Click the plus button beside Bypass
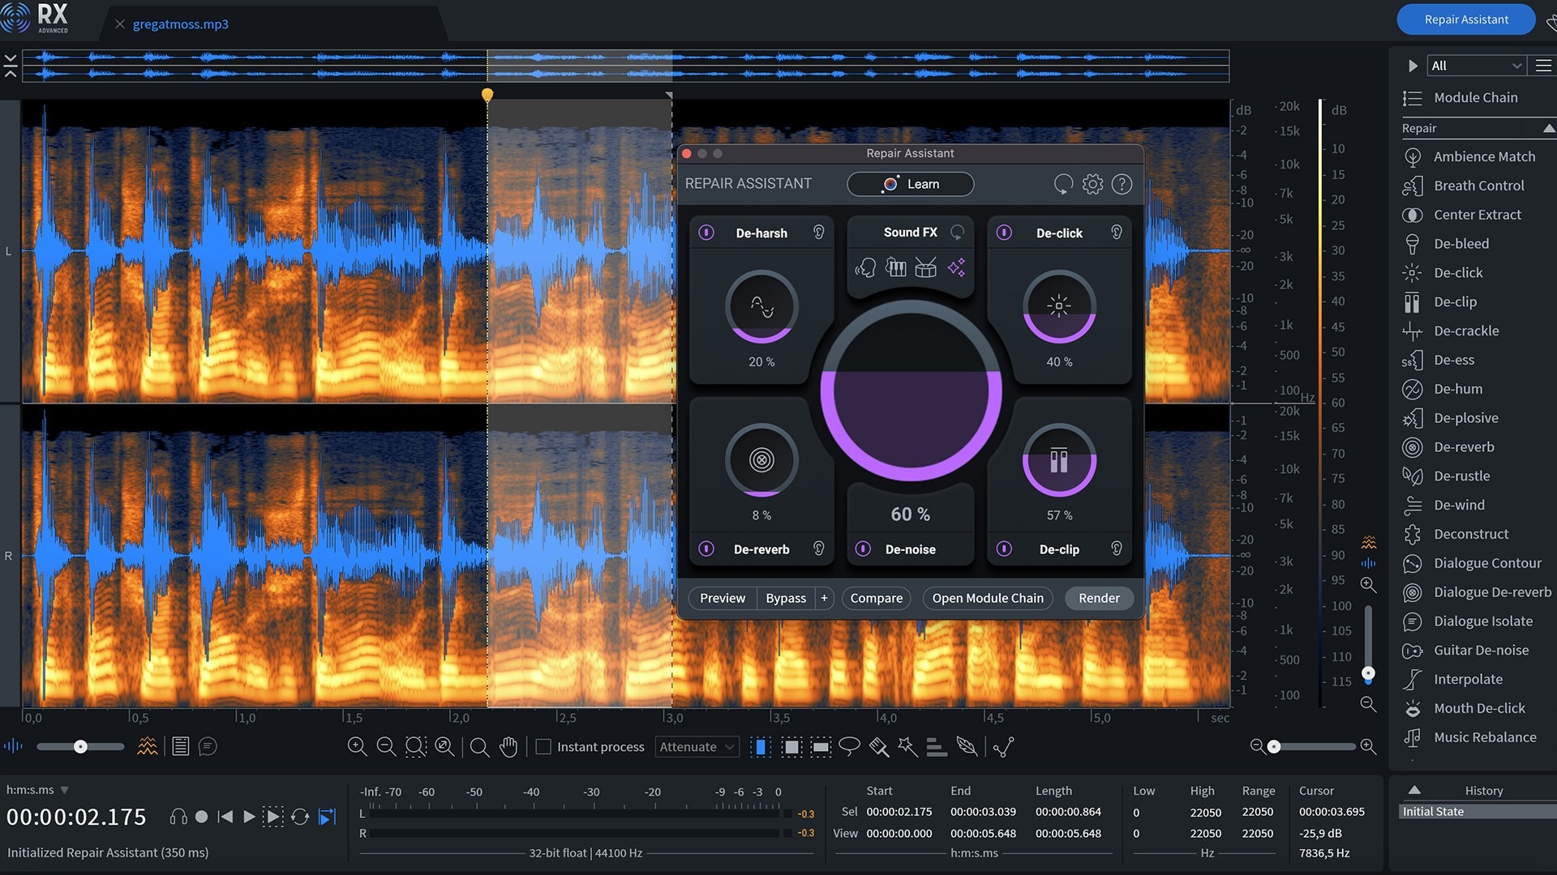Viewport: 1557px width, 875px height. [x=824, y=598]
